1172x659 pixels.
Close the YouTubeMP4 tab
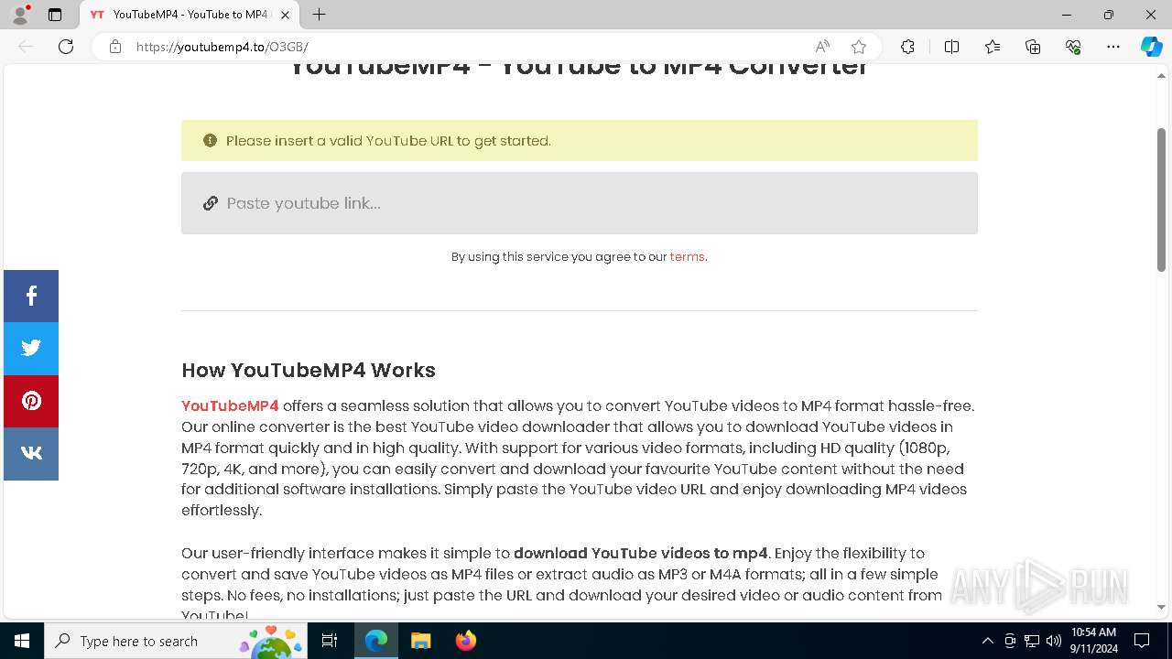pos(285,15)
